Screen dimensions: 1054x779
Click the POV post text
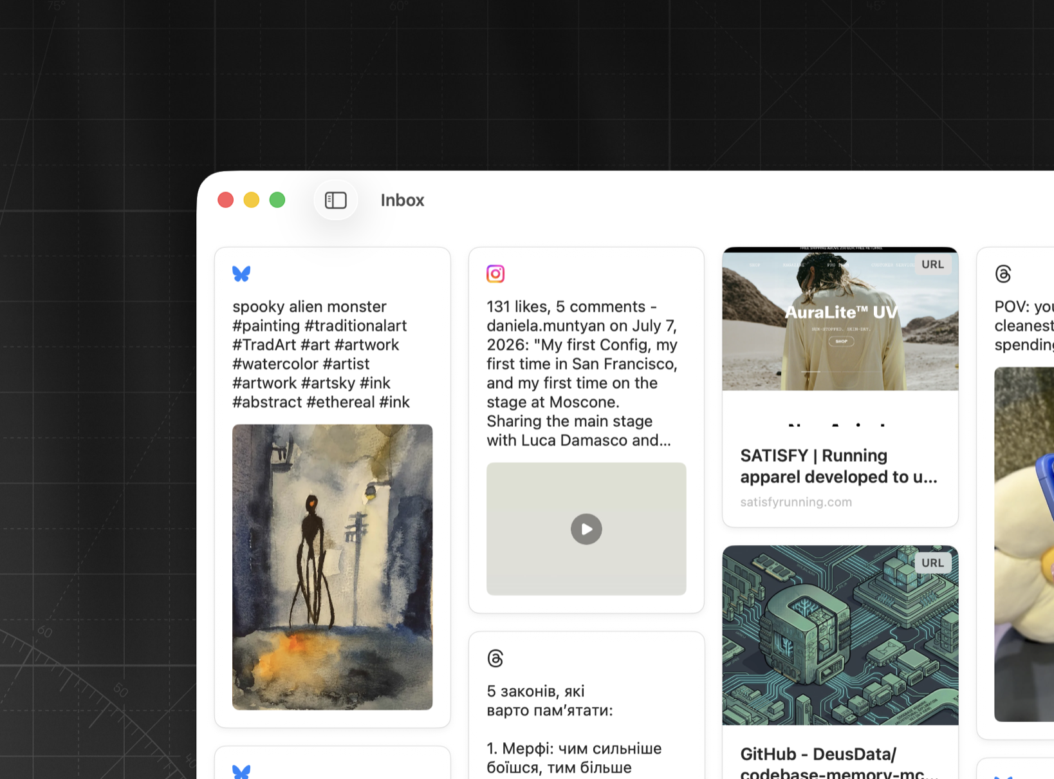pos(1024,326)
